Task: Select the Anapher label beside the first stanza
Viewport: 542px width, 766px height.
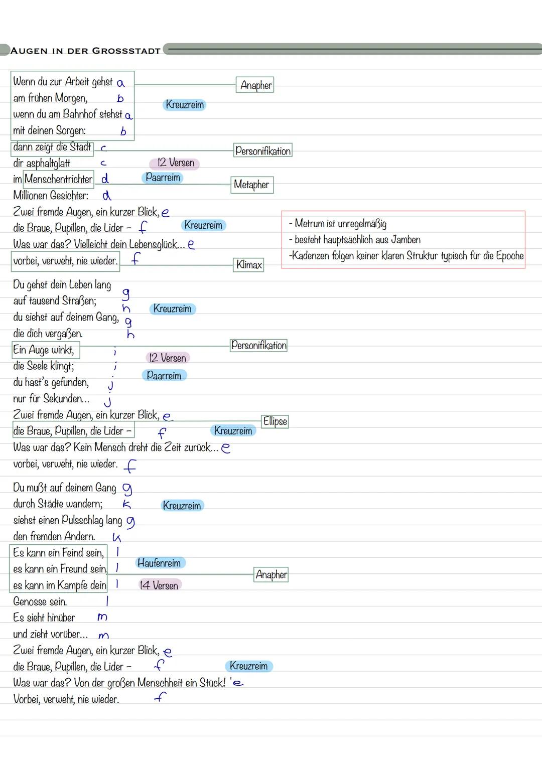Action: tap(255, 85)
